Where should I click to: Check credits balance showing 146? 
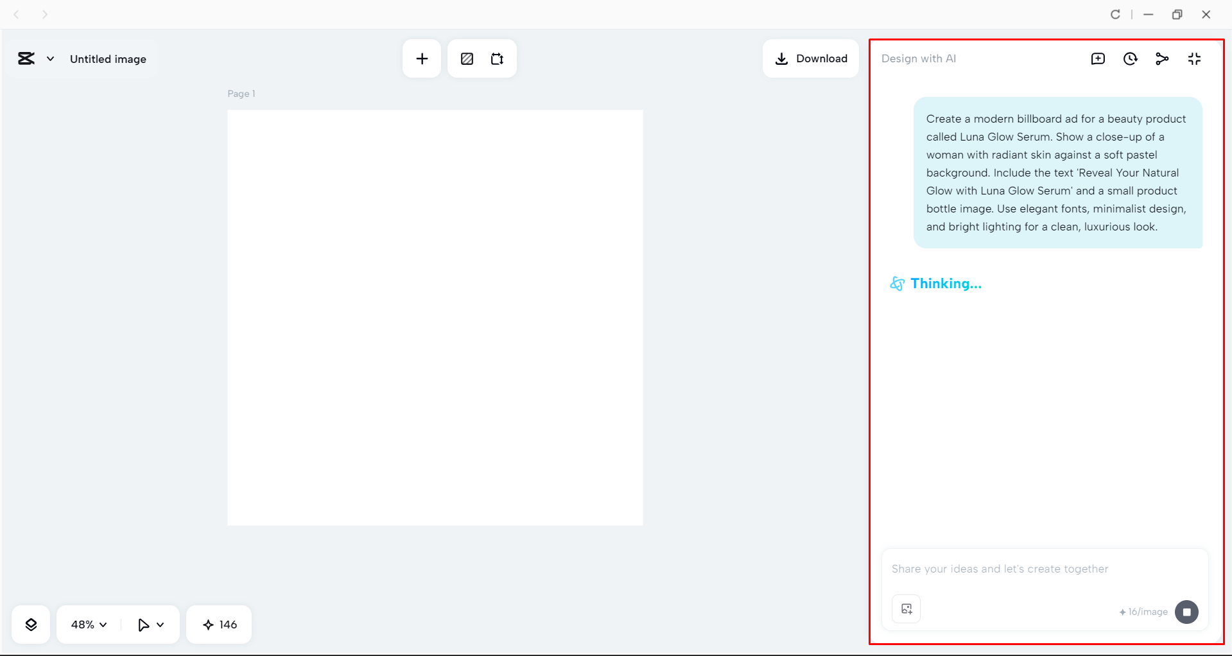[218, 624]
